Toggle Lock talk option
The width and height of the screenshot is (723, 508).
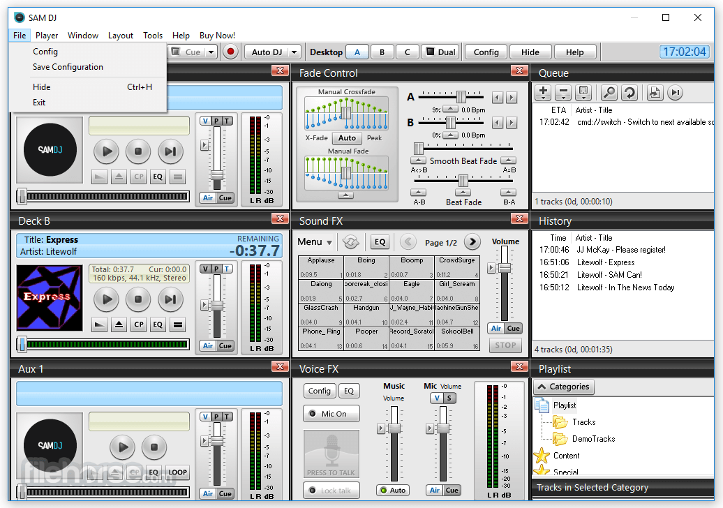click(x=331, y=491)
